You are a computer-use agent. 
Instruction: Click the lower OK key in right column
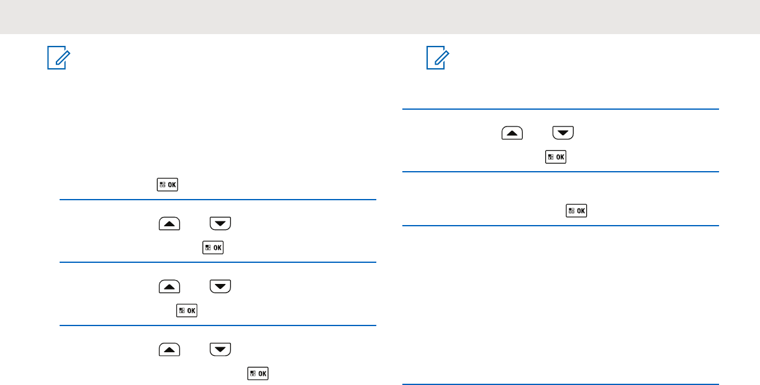[x=577, y=211]
